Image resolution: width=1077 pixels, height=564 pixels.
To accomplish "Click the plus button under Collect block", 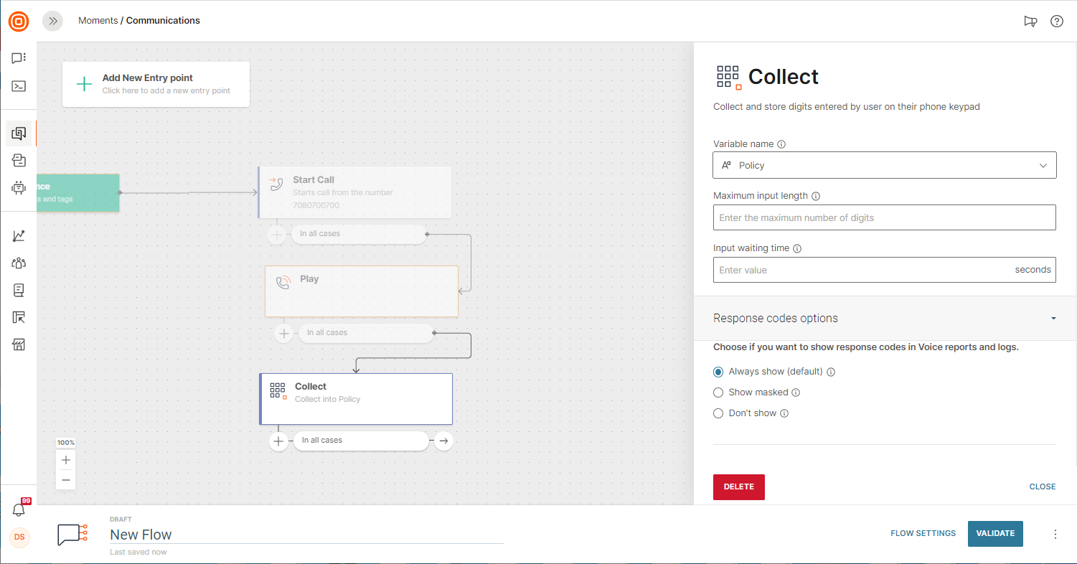I will (x=278, y=441).
